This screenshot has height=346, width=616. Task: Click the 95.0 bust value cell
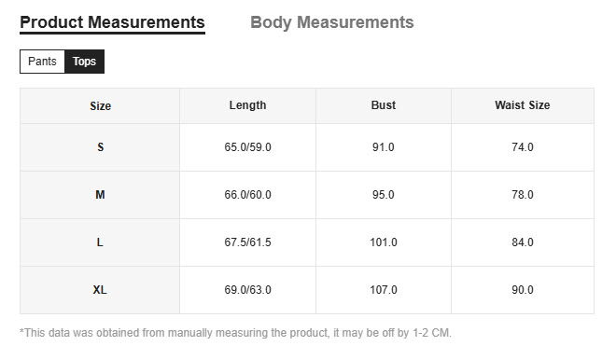[x=384, y=195]
